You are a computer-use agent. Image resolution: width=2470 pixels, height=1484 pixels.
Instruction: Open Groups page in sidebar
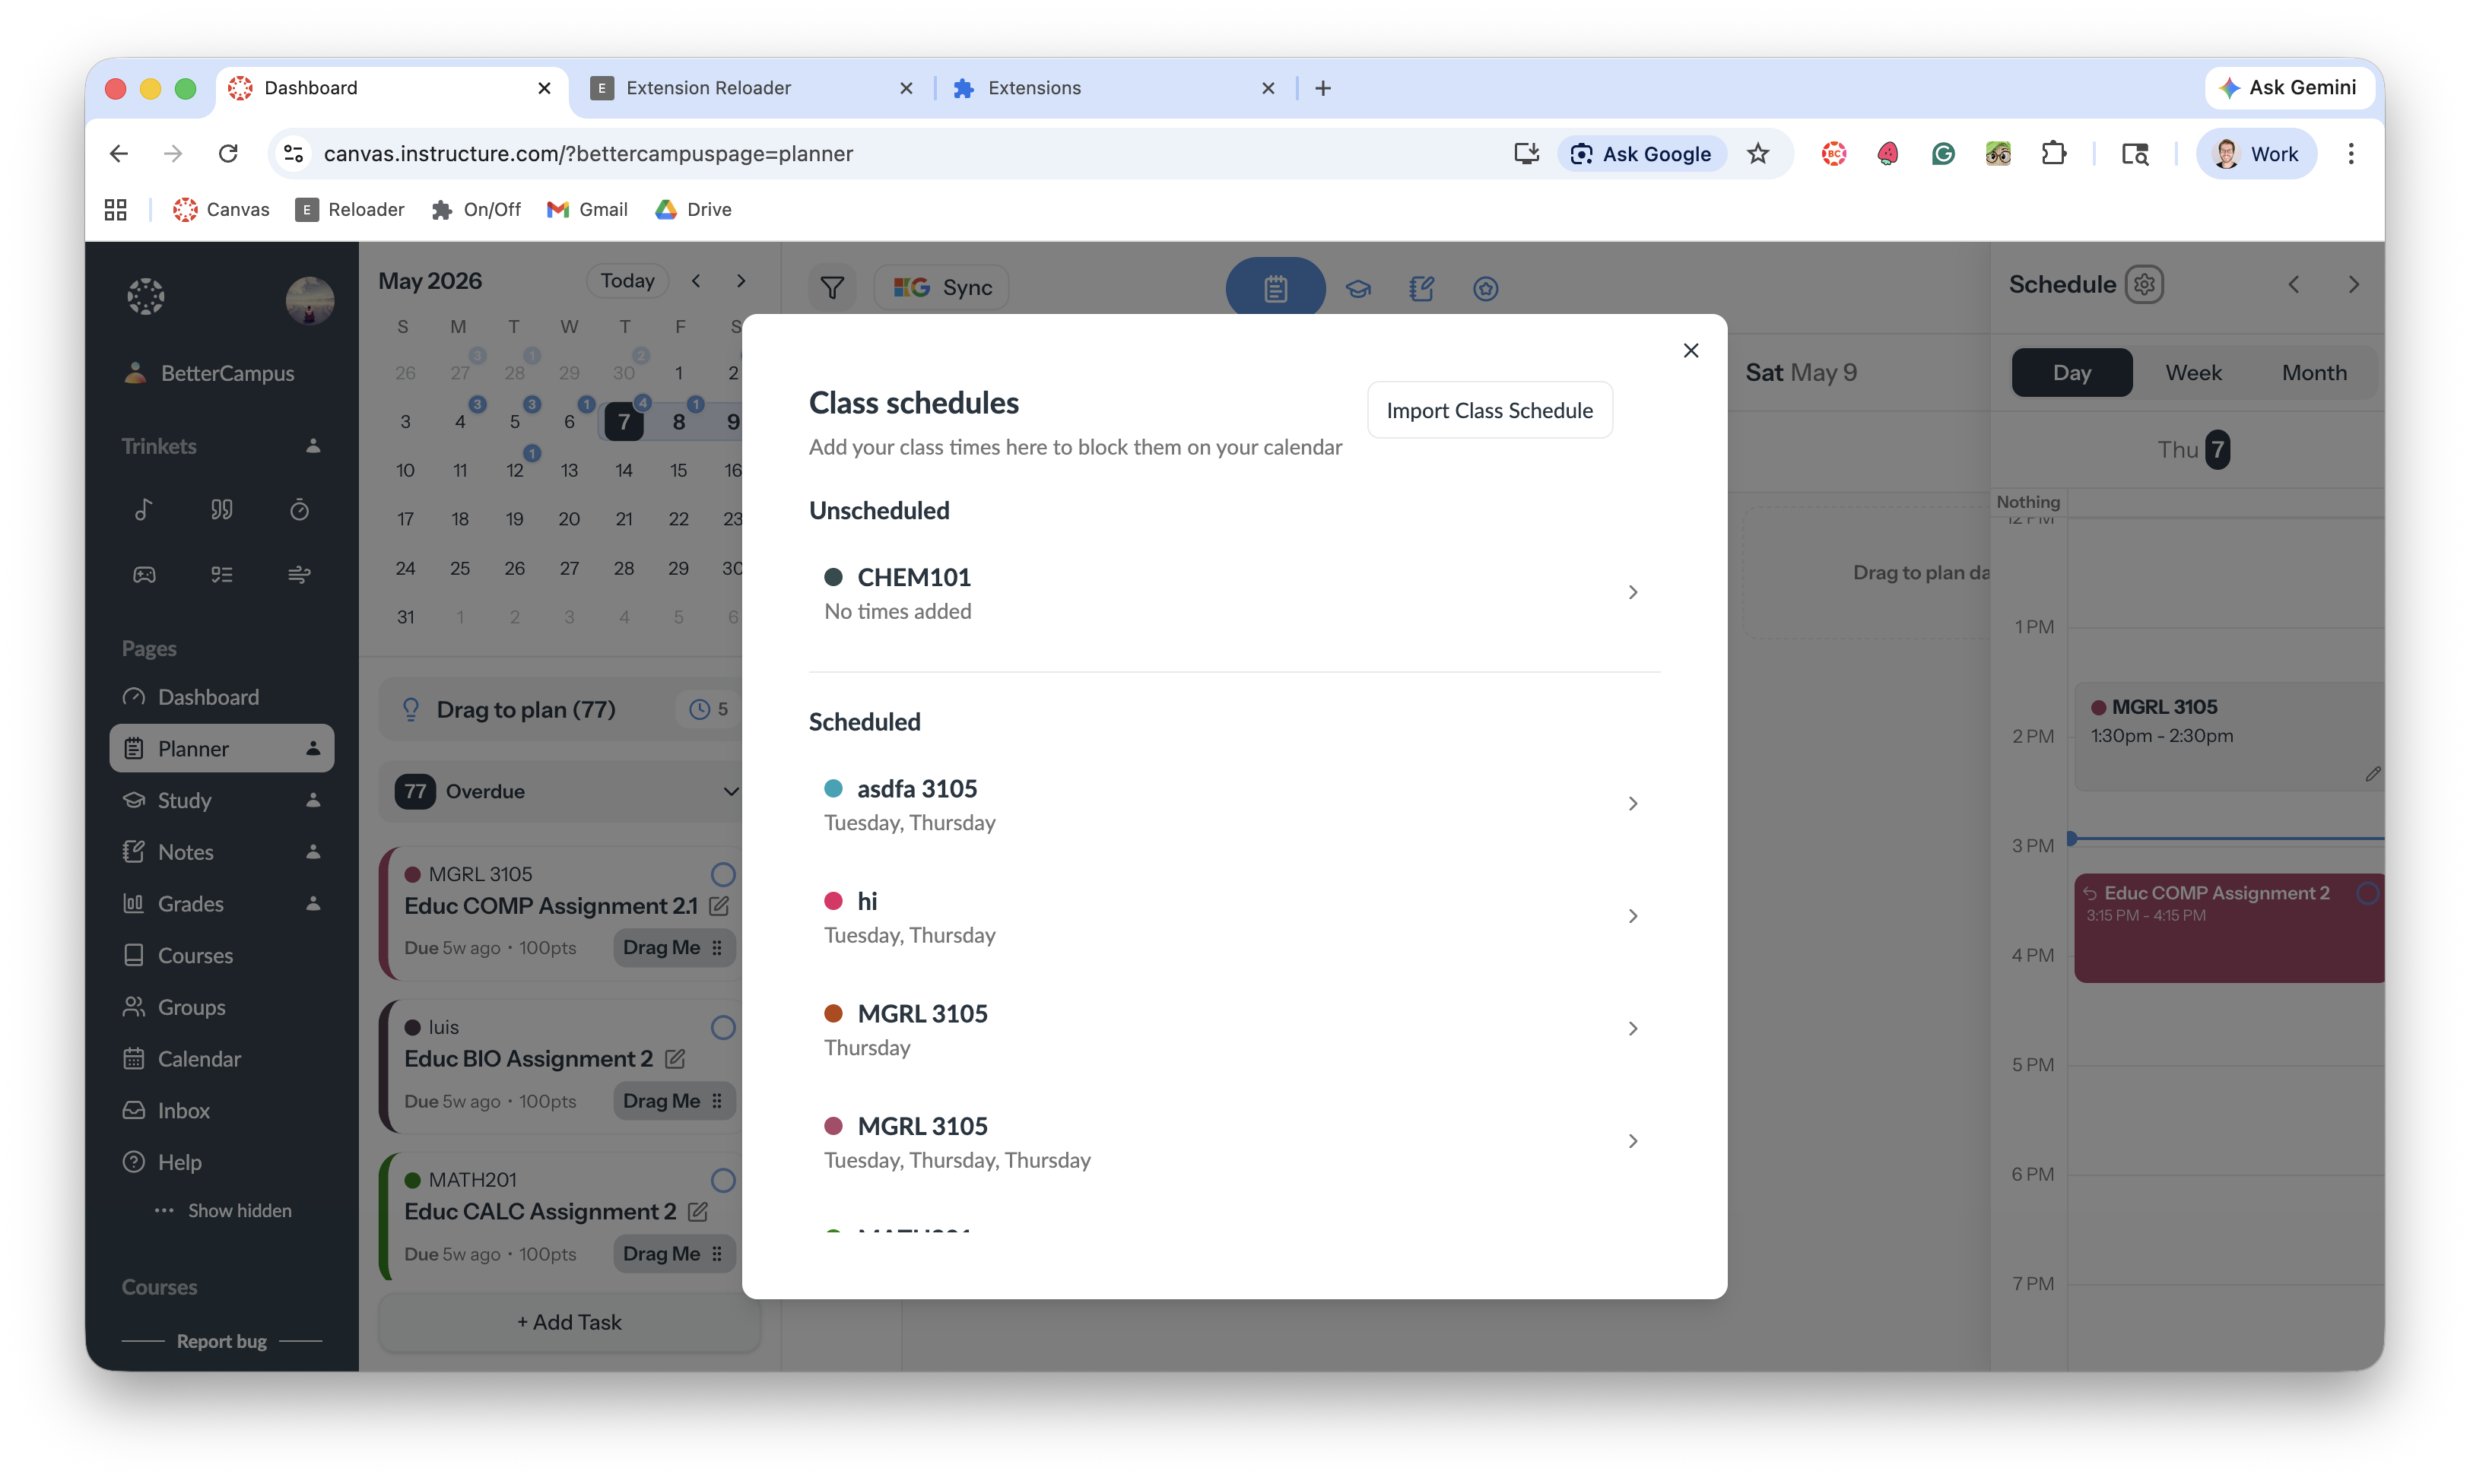pyautogui.click(x=221, y=1007)
